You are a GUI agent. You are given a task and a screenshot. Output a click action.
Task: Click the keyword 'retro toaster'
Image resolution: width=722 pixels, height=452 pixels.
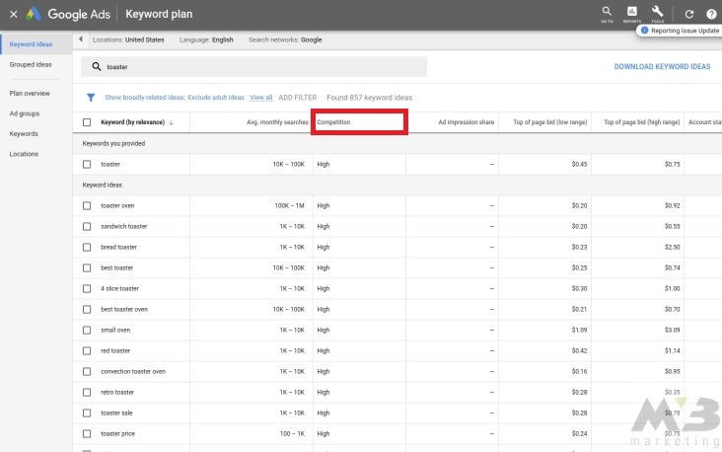117,392
